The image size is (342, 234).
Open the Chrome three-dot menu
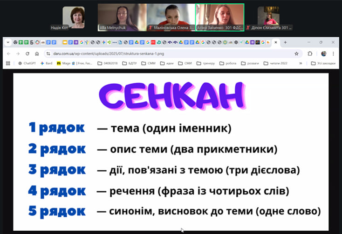click(x=333, y=53)
